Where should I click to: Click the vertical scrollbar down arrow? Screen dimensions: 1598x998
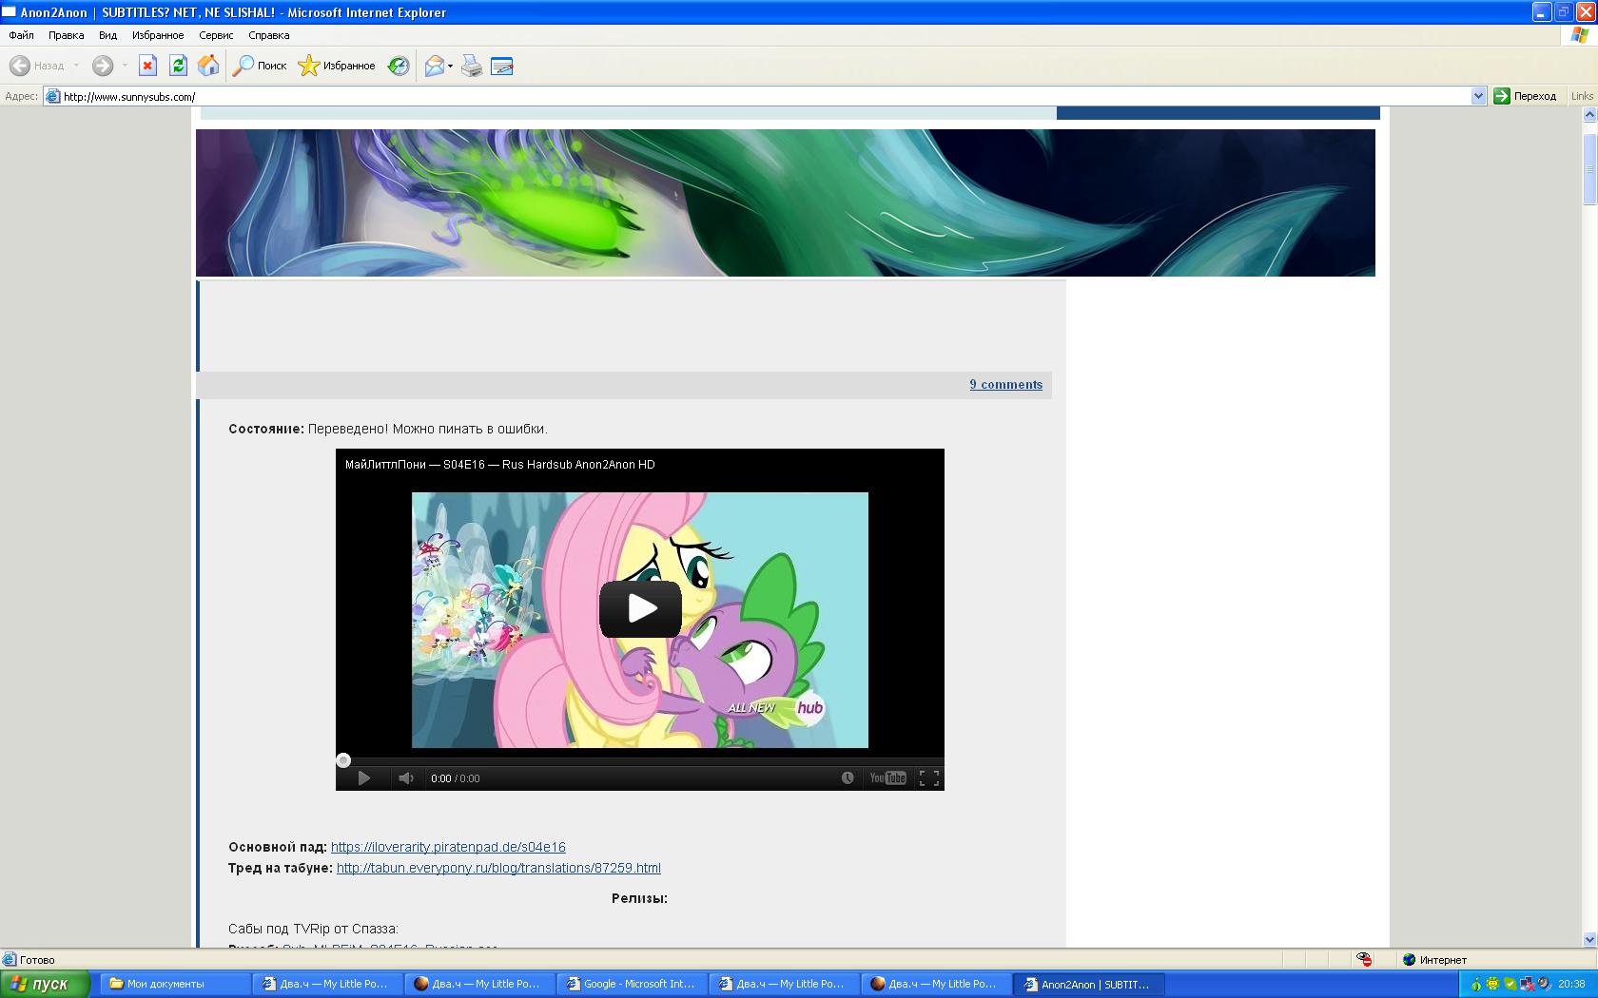[x=1588, y=939]
